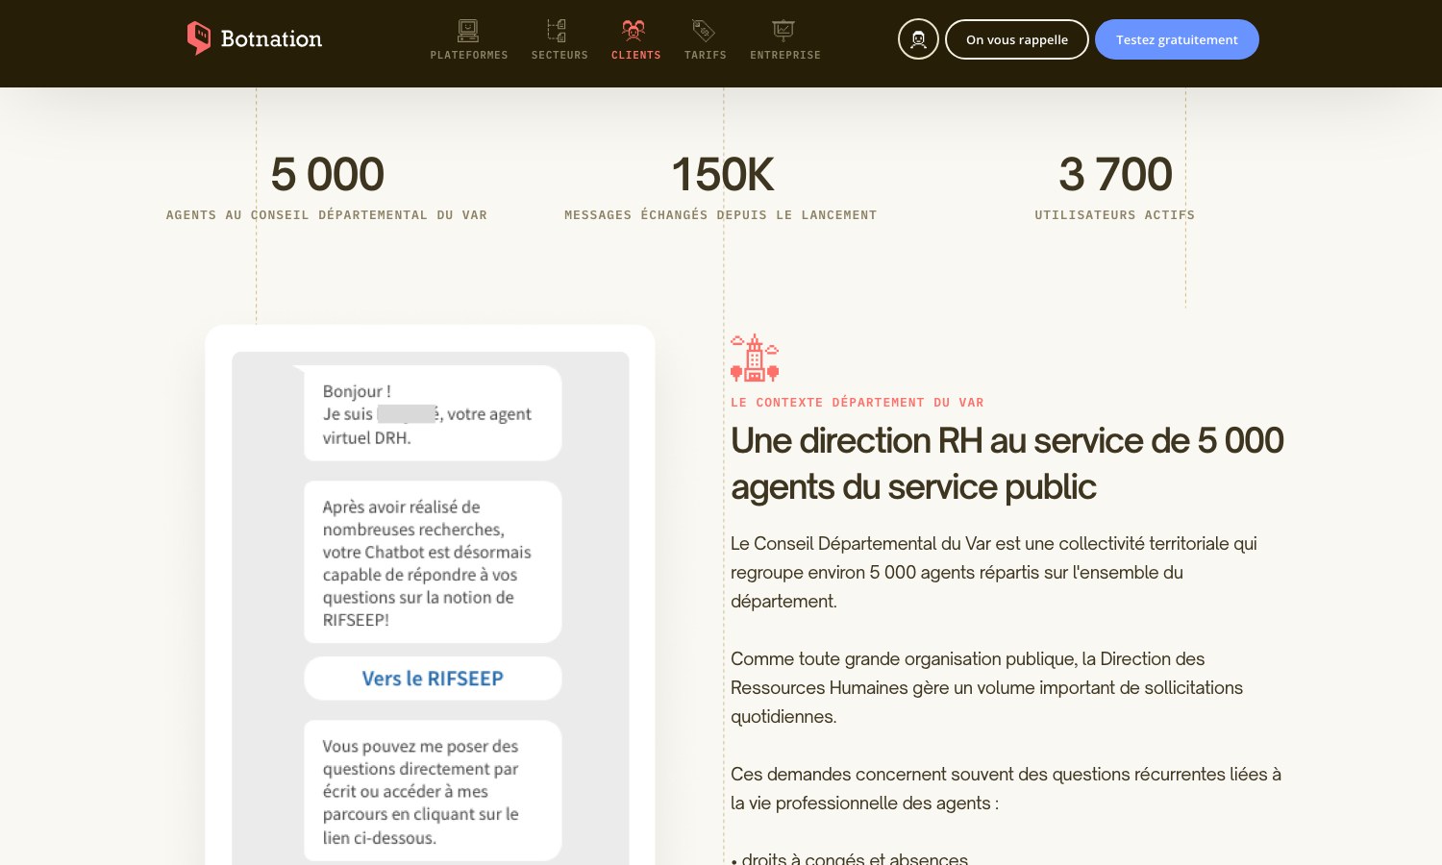Image resolution: width=1442 pixels, height=865 pixels.
Task: Click paragraph starting 'Le Conseil Départemental du Var'
Action: (994, 572)
